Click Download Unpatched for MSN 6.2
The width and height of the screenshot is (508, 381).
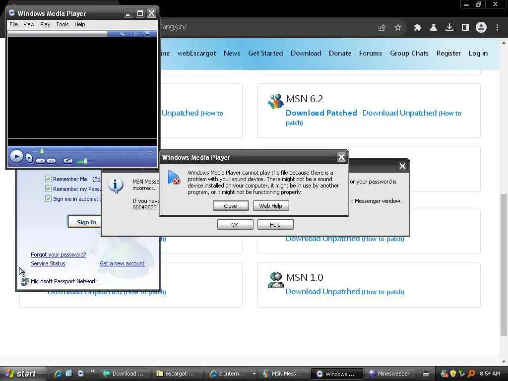click(400, 113)
